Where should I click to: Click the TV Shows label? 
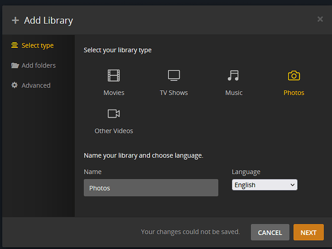174,93
